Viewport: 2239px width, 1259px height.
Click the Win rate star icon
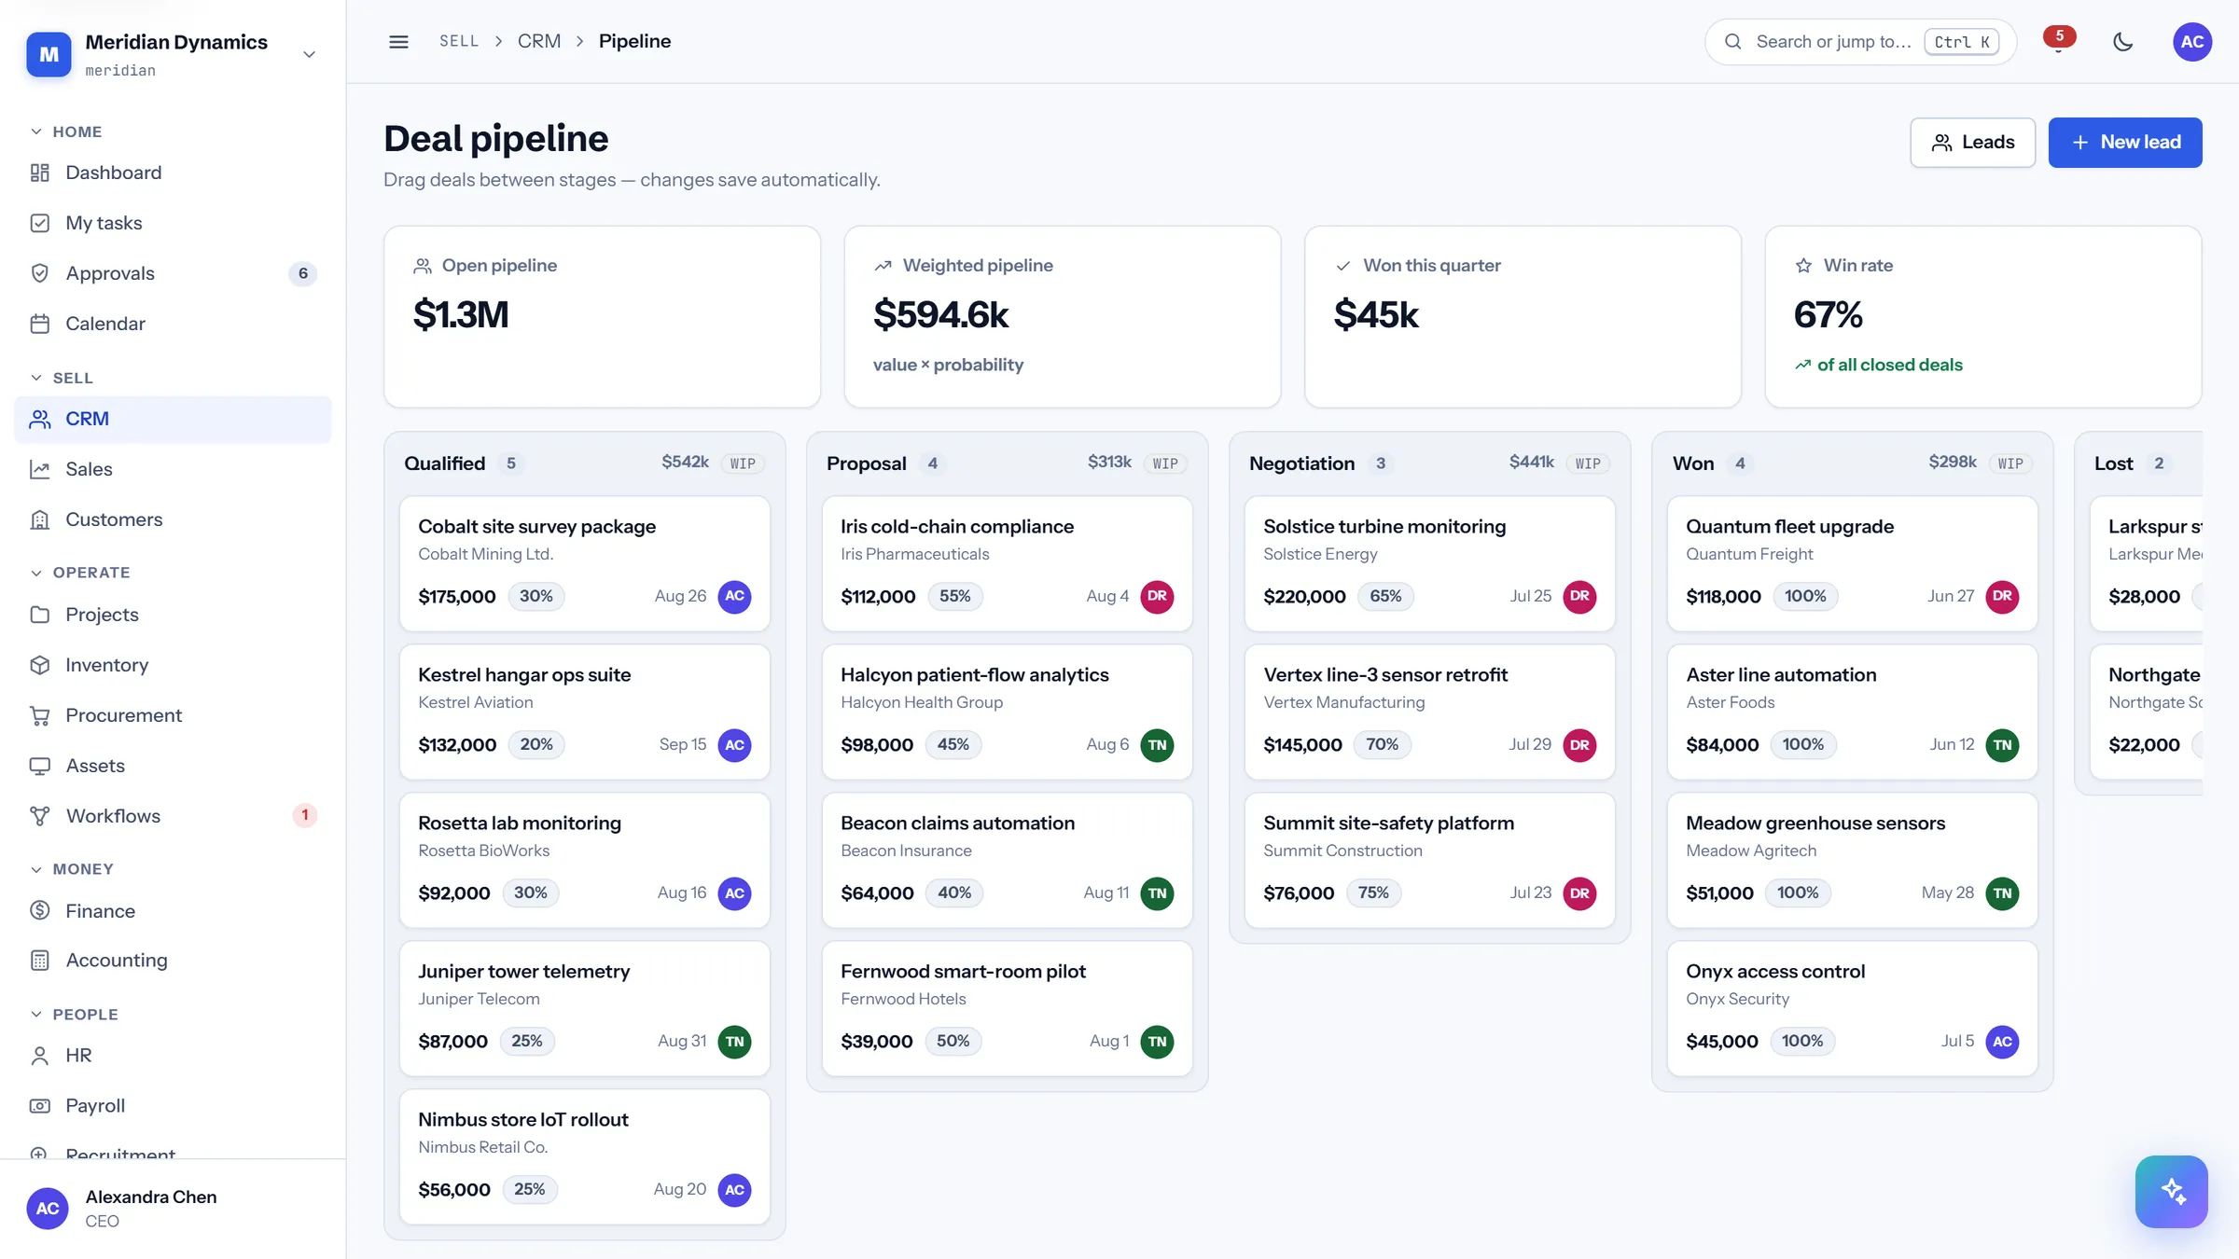(1803, 266)
